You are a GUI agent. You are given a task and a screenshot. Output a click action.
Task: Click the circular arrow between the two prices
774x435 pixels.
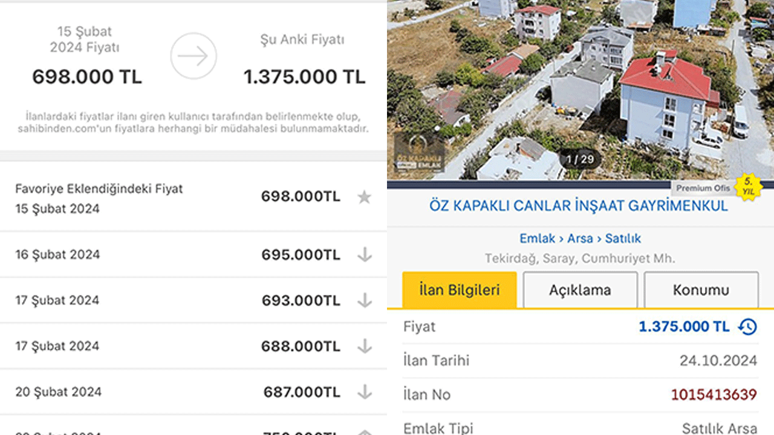[x=193, y=56]
